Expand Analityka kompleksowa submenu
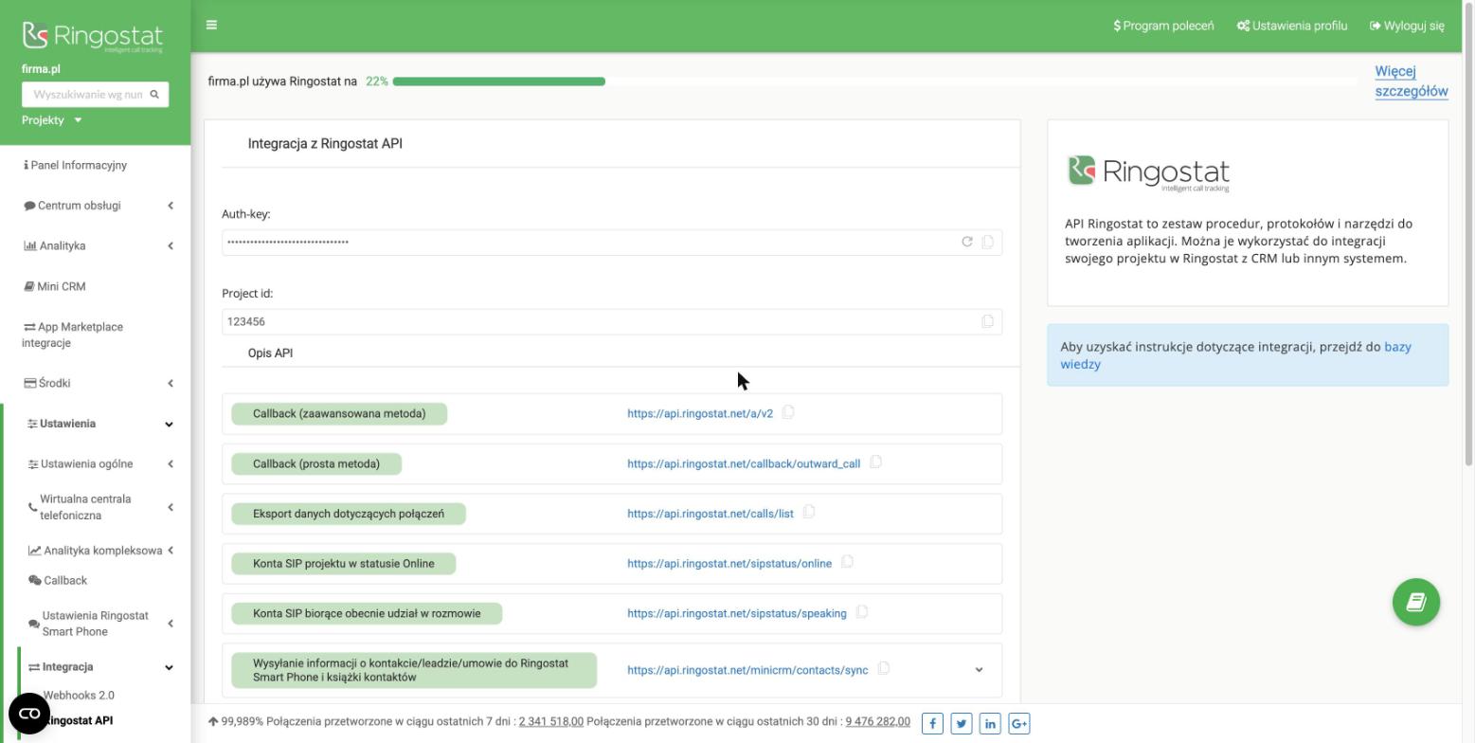 [x=99, y=551]
